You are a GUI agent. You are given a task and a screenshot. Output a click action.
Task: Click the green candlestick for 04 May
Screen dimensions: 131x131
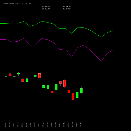48,87
